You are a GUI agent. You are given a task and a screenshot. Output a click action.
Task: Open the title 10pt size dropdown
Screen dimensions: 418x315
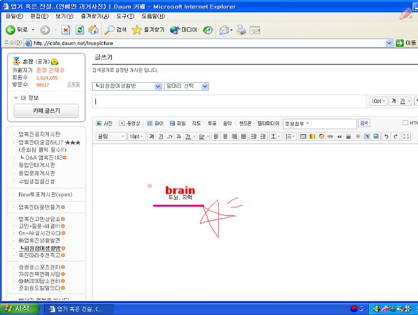(378, 101)
